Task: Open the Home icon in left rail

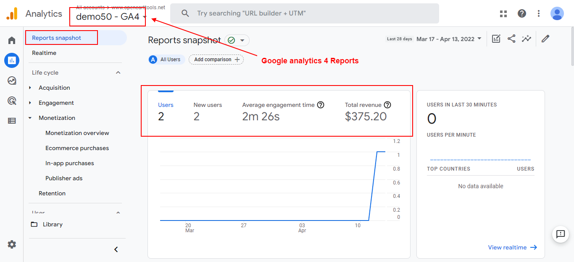Action: tap(12, 40)
